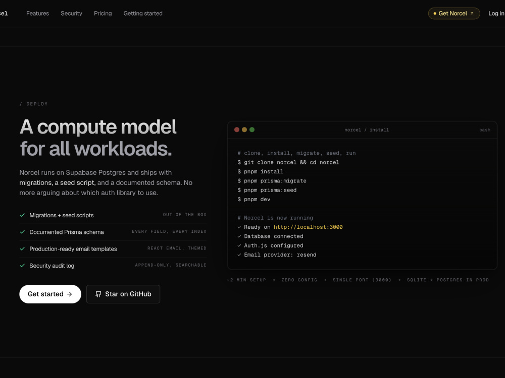505x378 pixels.
Task: Click the check before Email provider
Action: click(x=239, y=255)
